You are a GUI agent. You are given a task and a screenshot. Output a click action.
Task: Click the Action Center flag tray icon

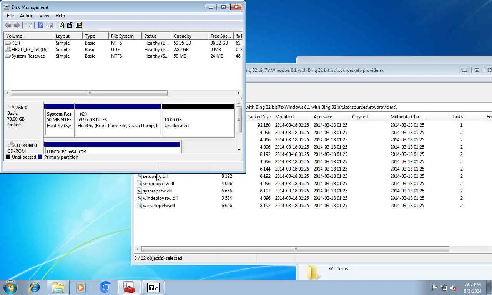[x=434, y=287]
